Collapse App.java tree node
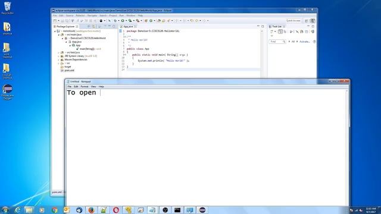 (66, 42)
